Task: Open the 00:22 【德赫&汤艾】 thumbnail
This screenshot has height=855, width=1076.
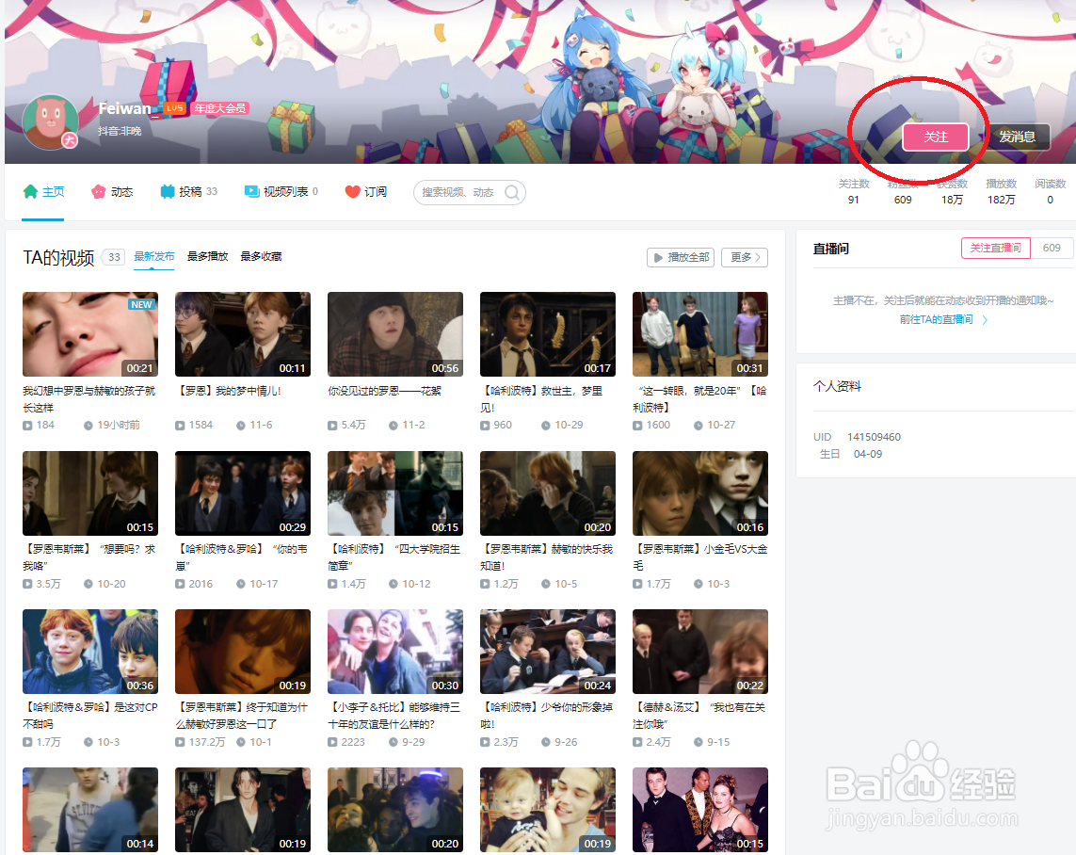Action: (x=700, y=652)
